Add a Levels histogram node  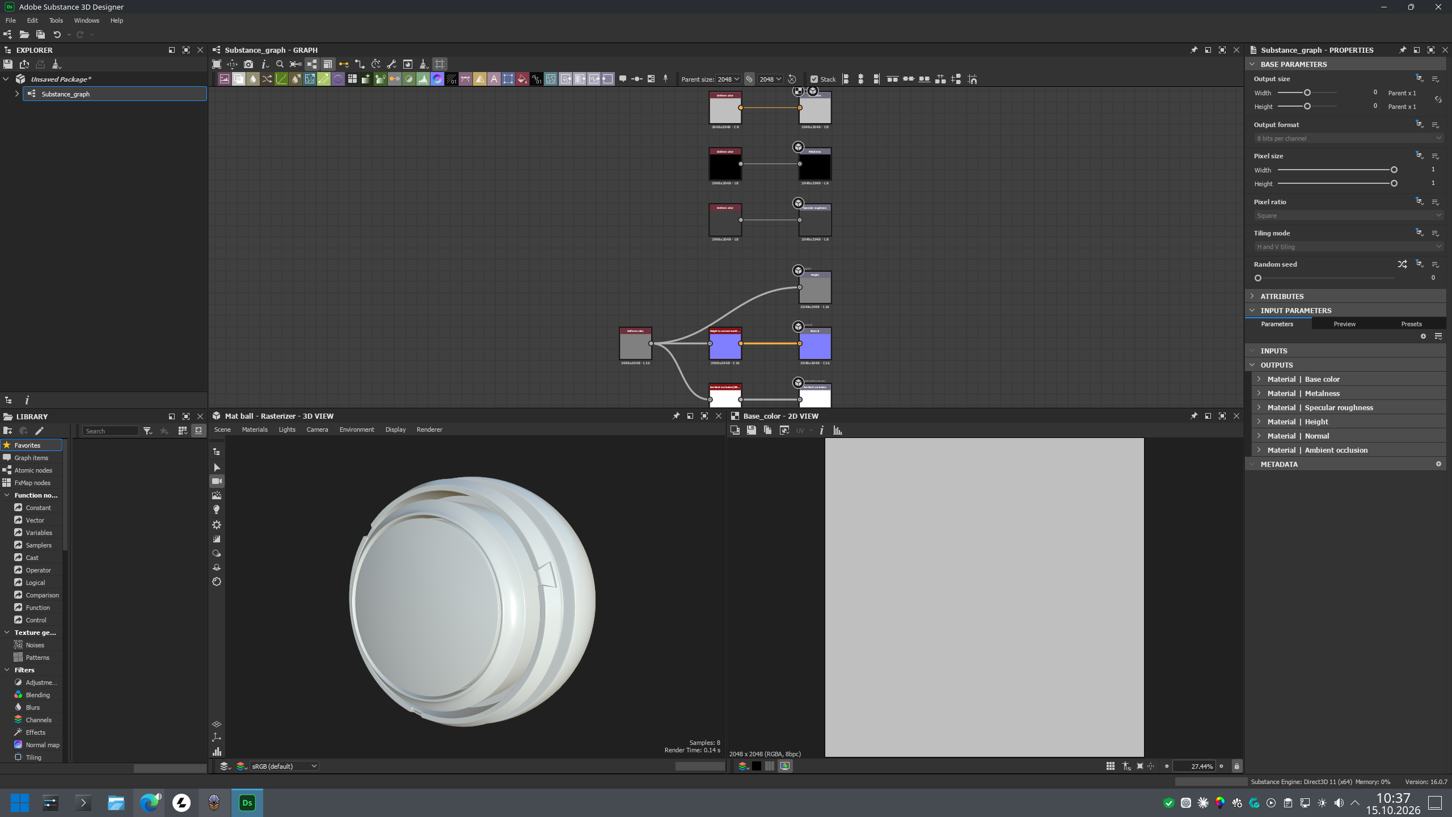coord(423,79)
